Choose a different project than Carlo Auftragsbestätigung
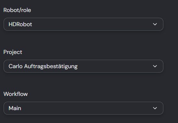Viewport: 178px width, 123px height. tap(83, 66)
